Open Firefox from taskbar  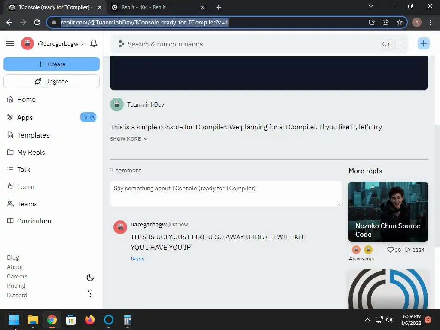89,320
